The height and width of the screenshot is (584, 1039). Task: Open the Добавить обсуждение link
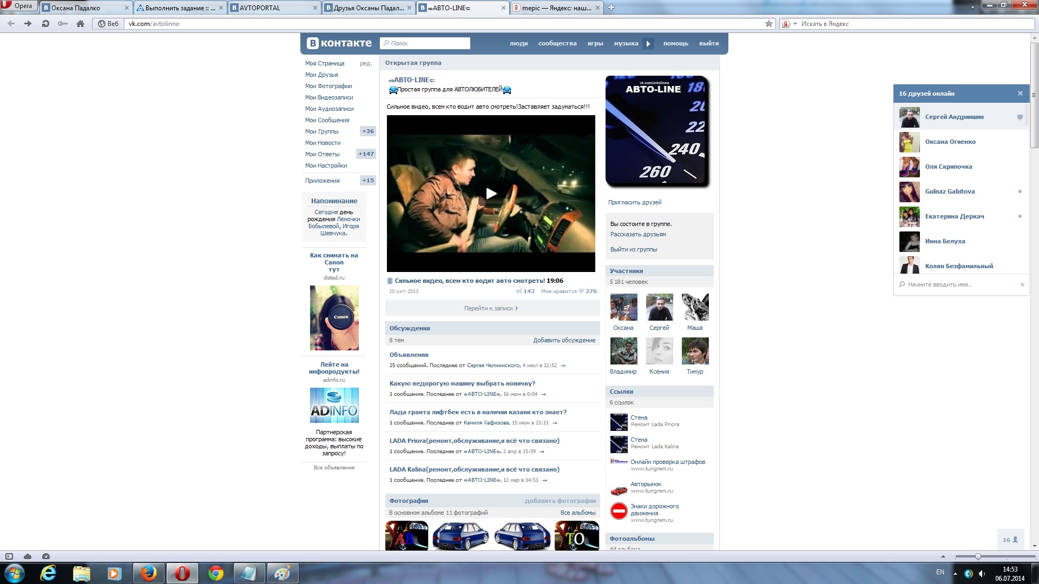coord(564,341)
